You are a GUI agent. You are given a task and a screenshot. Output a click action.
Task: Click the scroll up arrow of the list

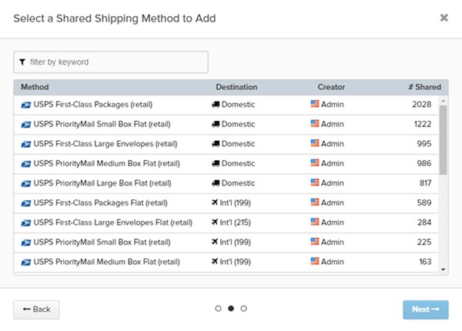point(443,101)
